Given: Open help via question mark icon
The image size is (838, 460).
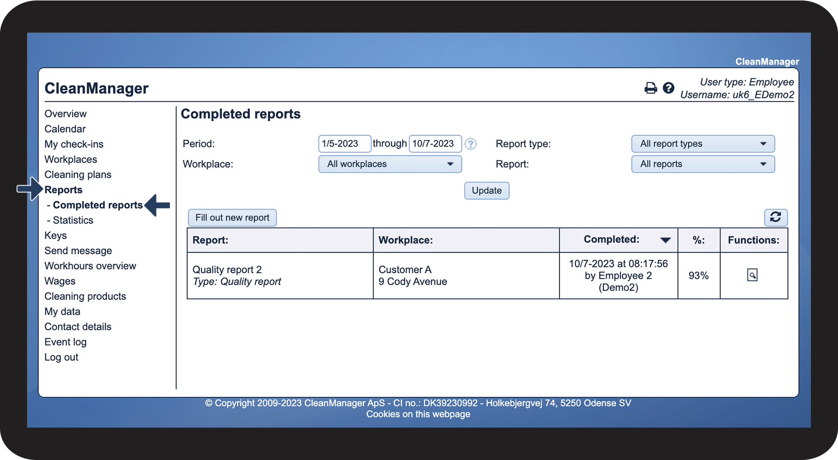Looking at the screenshot, I should (x=668, y=88).
